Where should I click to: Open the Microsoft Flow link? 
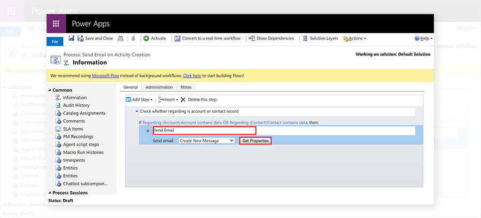105,75
